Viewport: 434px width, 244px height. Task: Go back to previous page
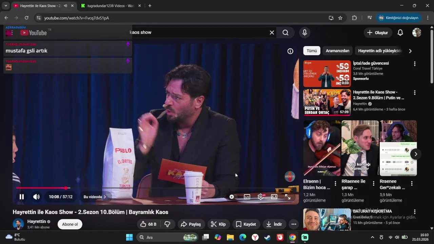(6, 18)
